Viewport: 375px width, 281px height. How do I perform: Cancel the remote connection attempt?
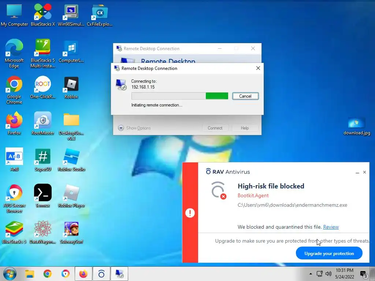coord(245,96)
